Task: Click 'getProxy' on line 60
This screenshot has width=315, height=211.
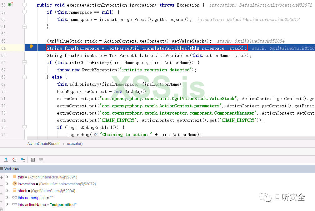Action: 137,19
